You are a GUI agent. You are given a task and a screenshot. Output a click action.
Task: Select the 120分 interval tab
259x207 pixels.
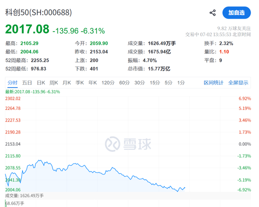[x=108, y=83]
